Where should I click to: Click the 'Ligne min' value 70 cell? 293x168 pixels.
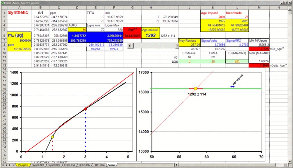96,30
